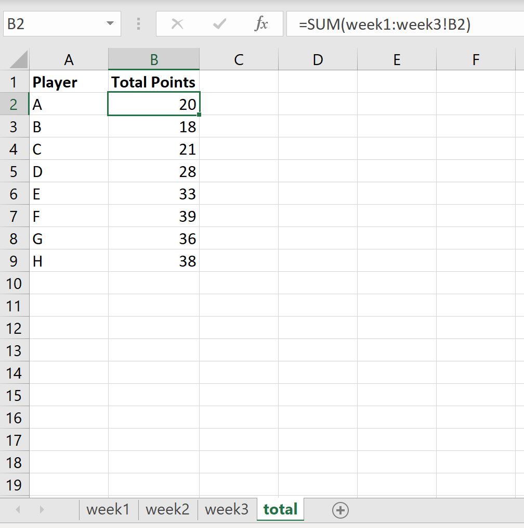Screen dimensions: 524x528
Task: Switch to the week1 sheet tab
Action: (108, 509)
